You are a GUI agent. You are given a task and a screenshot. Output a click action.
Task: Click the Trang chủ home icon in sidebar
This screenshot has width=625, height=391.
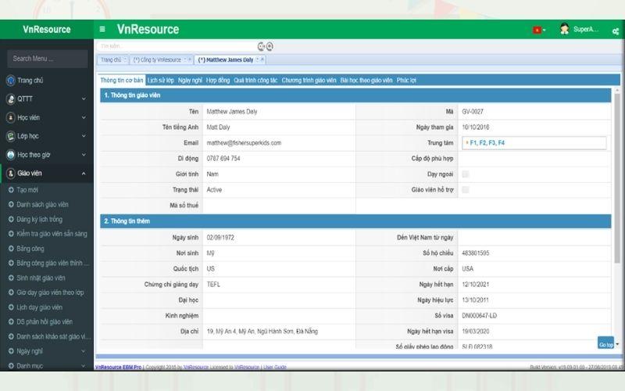coord(11,80)
